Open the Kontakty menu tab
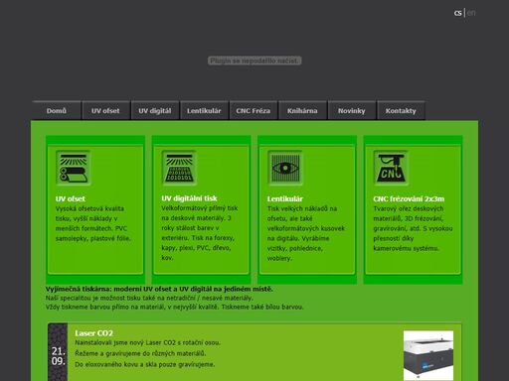 [x=401, y=110]
